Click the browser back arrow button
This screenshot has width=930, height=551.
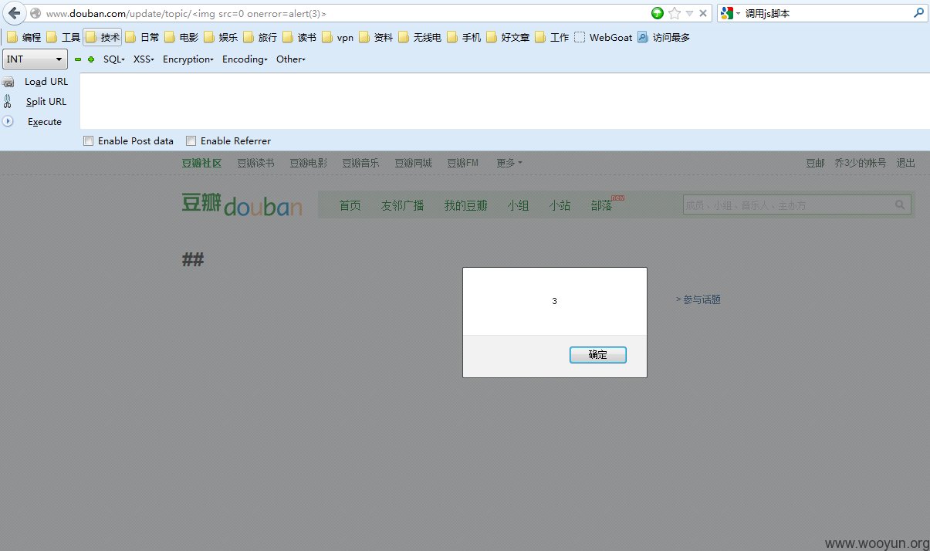(x=14, y=13)
